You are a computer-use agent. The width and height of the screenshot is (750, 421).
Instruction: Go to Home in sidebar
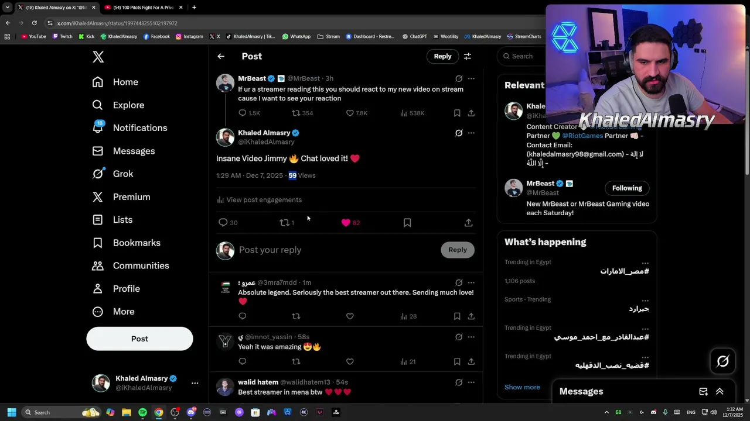(x=115, y=82)
